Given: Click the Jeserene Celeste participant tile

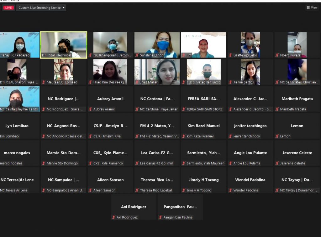Looking at the screenshot, I should [x=297, y=153].
